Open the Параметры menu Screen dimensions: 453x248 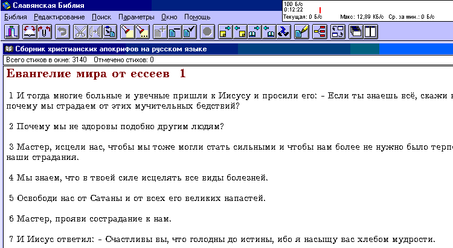pos(136,17)
